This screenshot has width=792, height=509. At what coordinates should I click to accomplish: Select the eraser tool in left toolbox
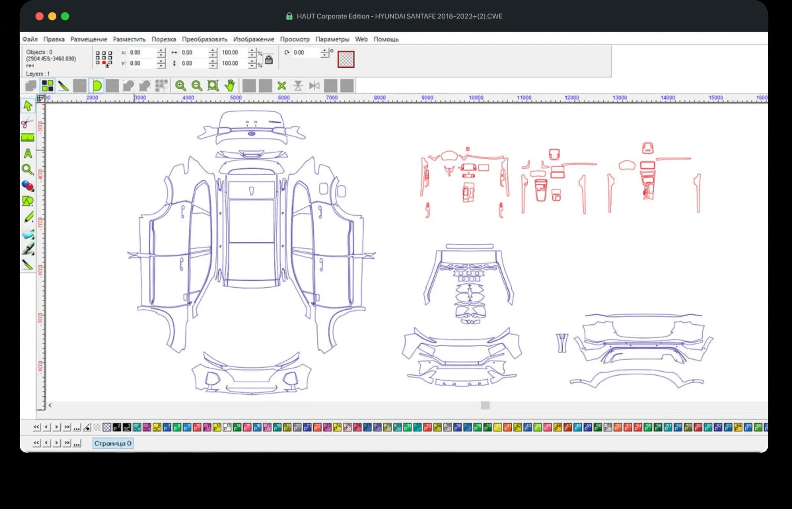point(28,233)
